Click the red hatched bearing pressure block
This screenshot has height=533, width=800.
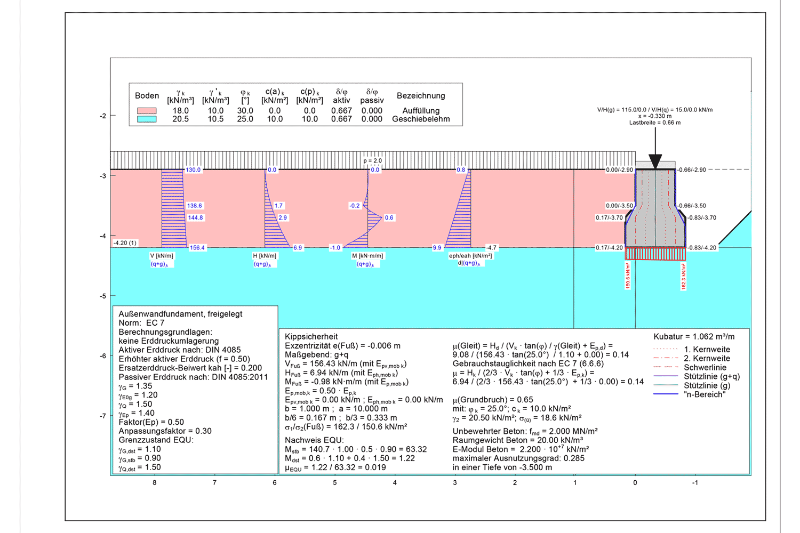click(x=655, y=254)
